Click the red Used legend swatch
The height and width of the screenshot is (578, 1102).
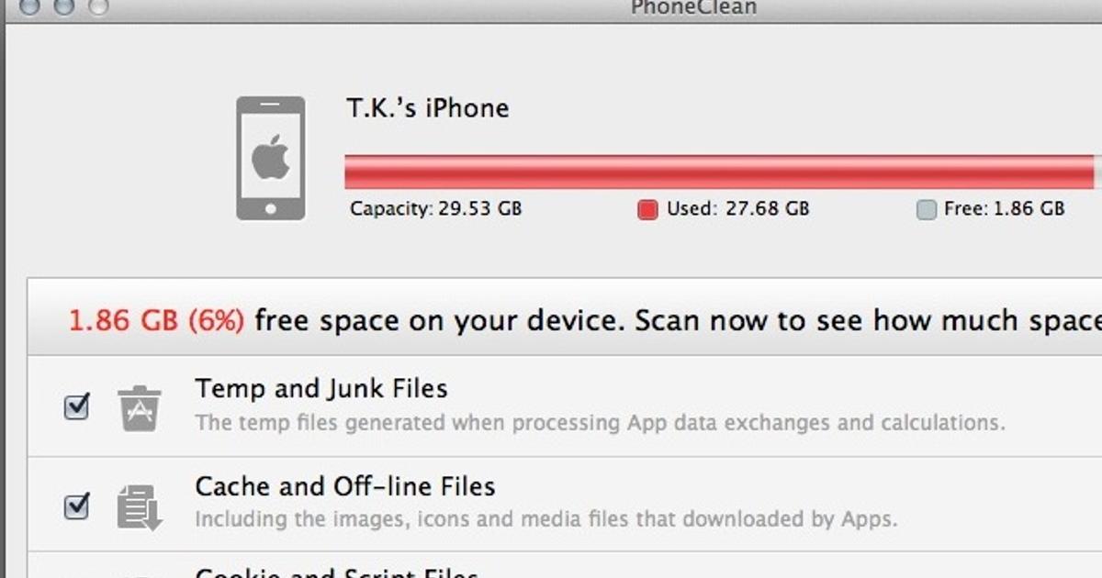647,210
